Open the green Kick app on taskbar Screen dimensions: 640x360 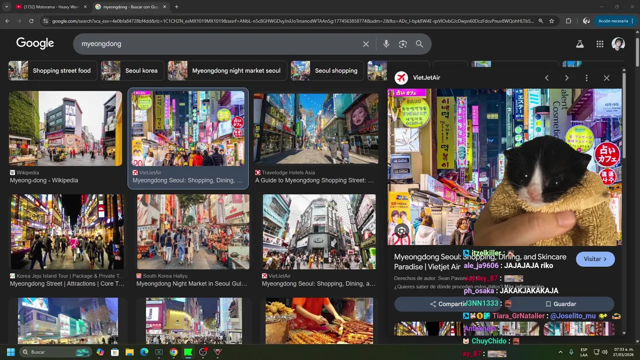pos(188,352)
